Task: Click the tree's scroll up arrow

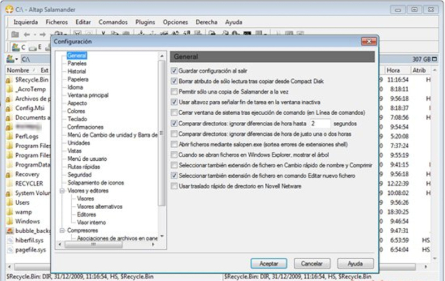Action: [162, 56]
